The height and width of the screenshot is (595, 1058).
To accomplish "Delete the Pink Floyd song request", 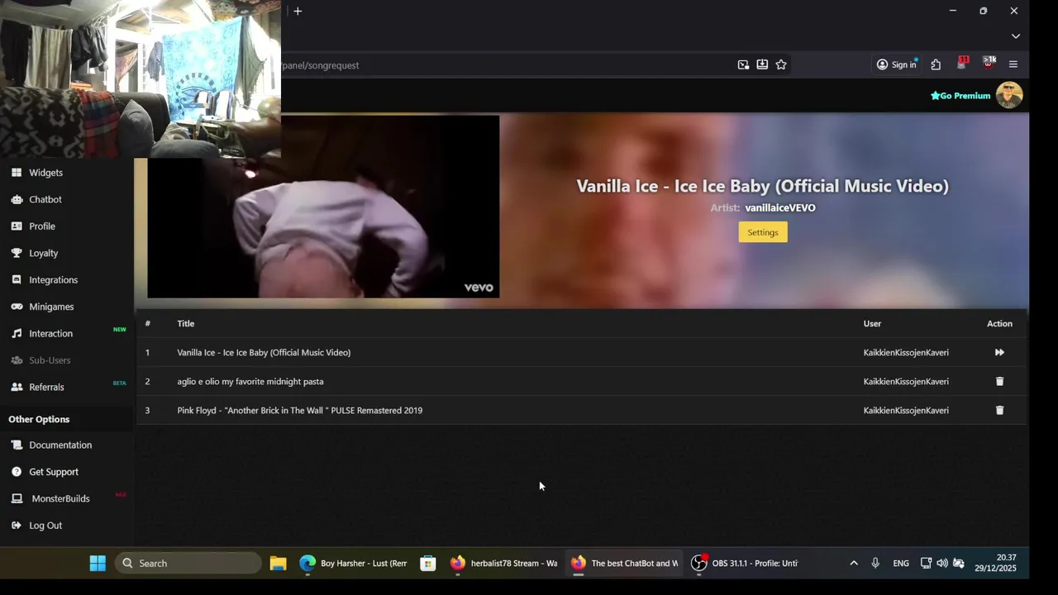I will coord(999,411).
